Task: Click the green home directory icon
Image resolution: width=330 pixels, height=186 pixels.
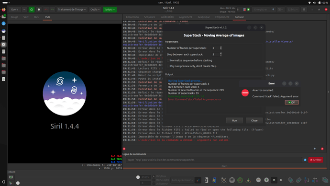Action: pyautogui.click(x=32, y=10)
